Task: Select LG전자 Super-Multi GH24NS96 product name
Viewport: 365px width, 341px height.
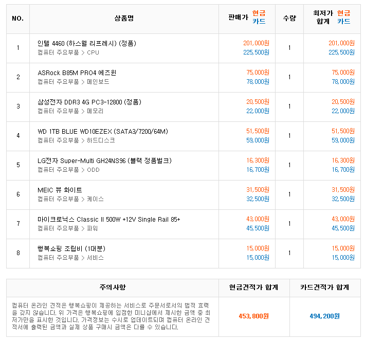Action: pyautogui.click(x=104, y=160)
